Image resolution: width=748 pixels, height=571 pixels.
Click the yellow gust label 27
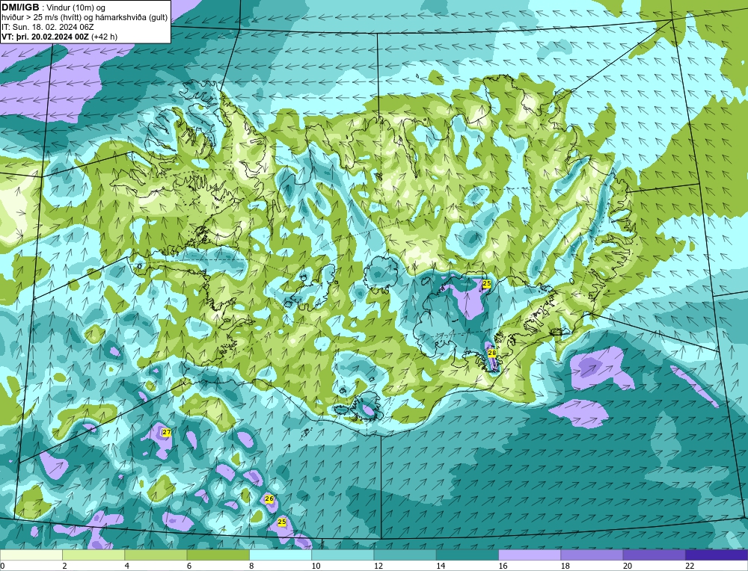167,432
